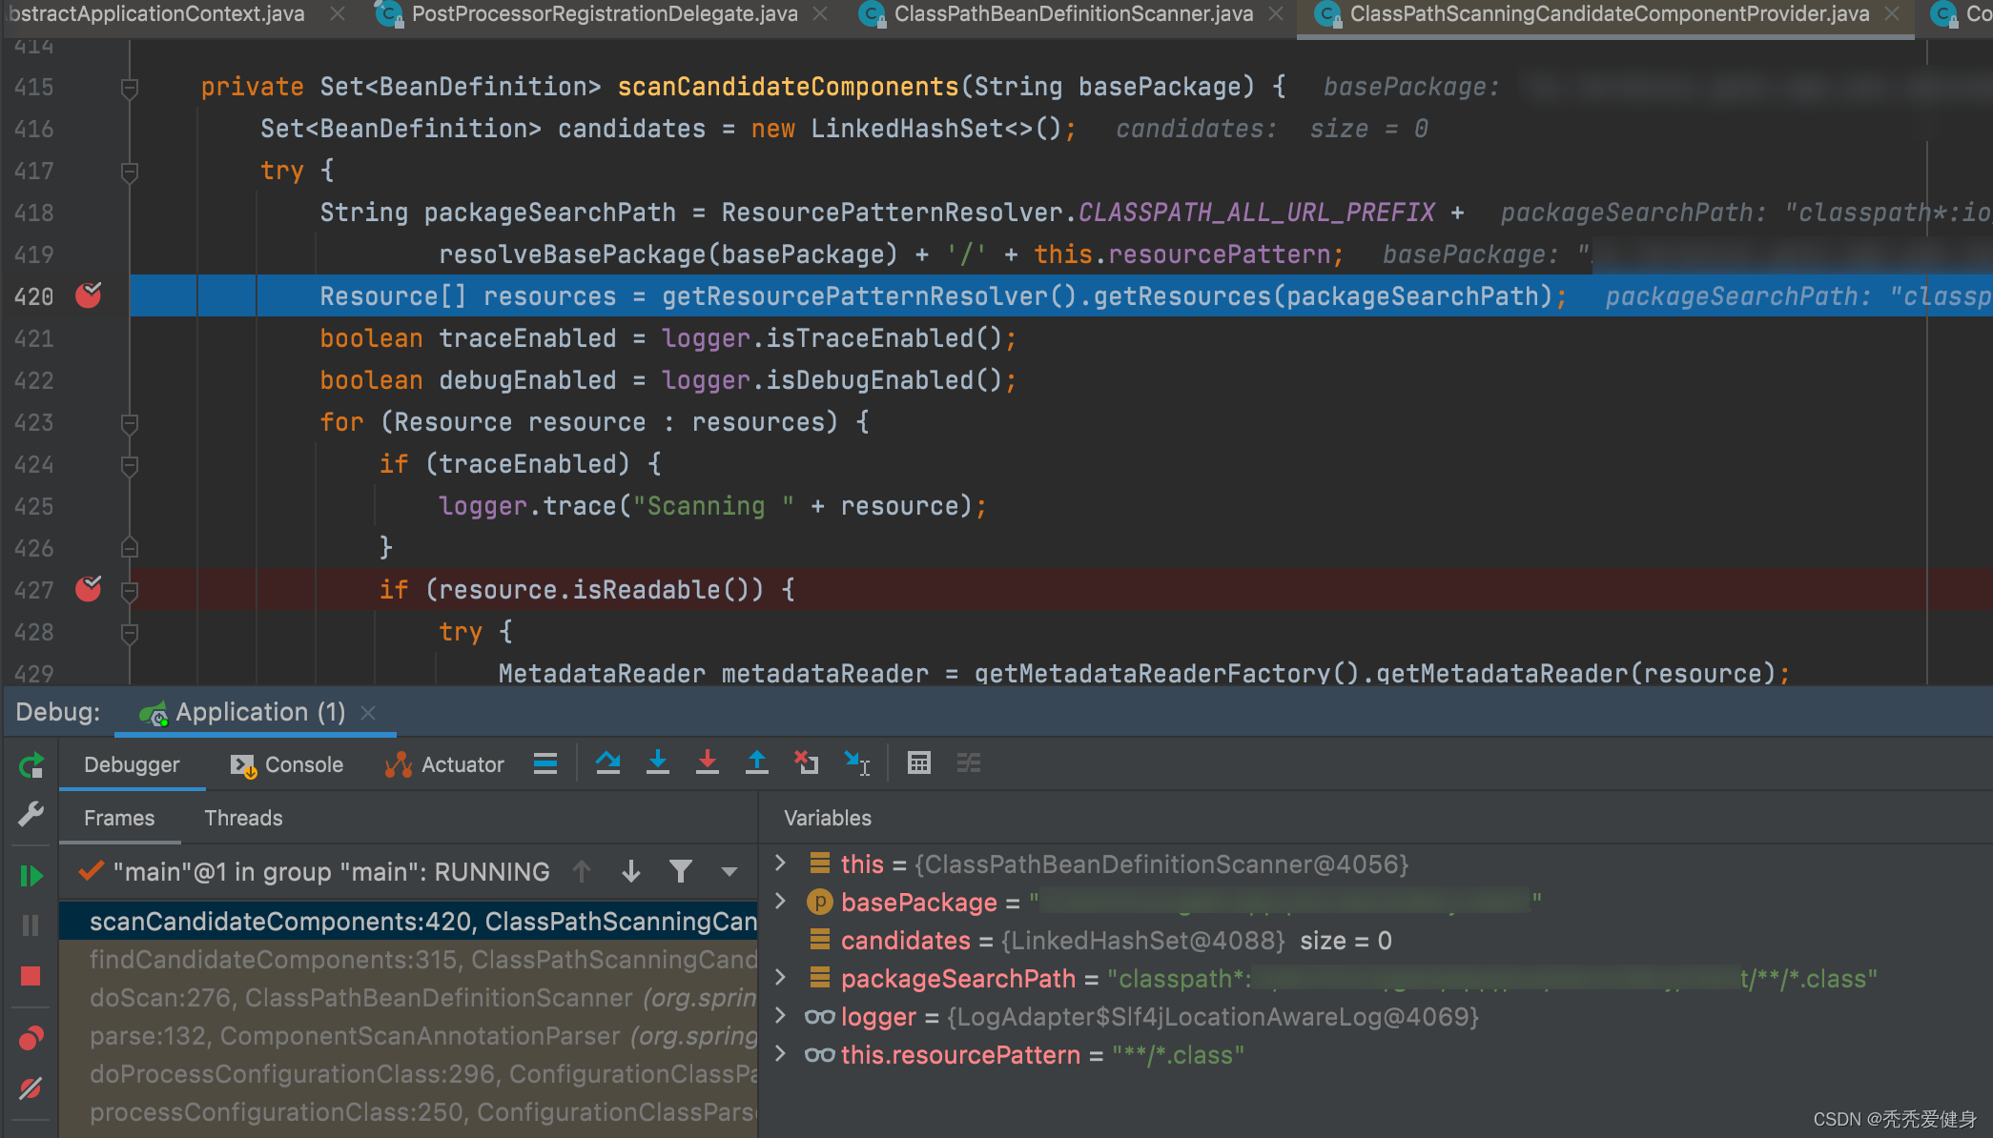Image resolution: width=1993 pixels, height=1138 pixels.
Task: Open ClassPathBeanDefinitionScanner.java editor tab
Action: [x=1073, y=13]
